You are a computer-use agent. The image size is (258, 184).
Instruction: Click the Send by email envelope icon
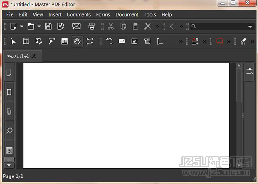click(76, 27)
